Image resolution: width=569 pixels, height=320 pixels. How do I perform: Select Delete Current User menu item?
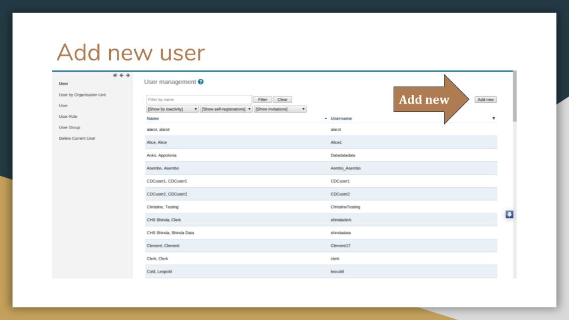pyautogui.click(x=77, y=138)
